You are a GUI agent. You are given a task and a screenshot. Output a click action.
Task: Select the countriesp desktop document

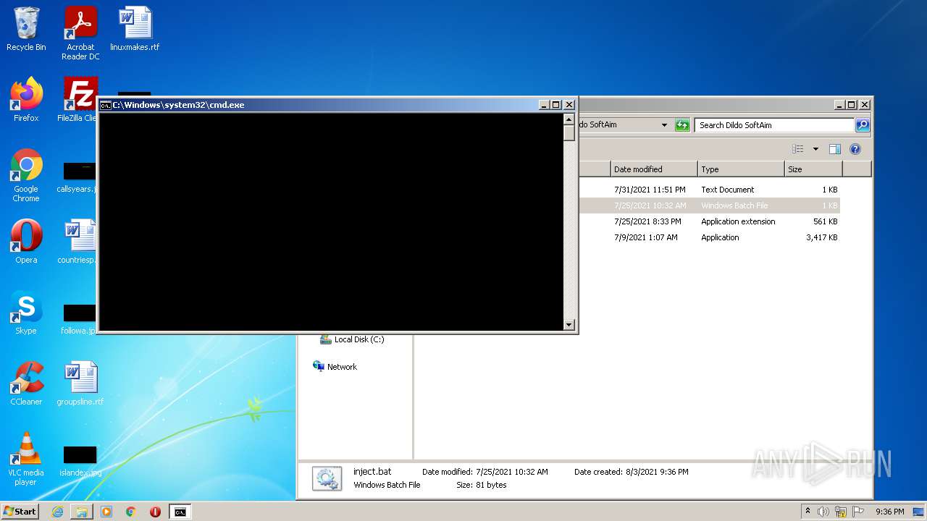point(78,242)
